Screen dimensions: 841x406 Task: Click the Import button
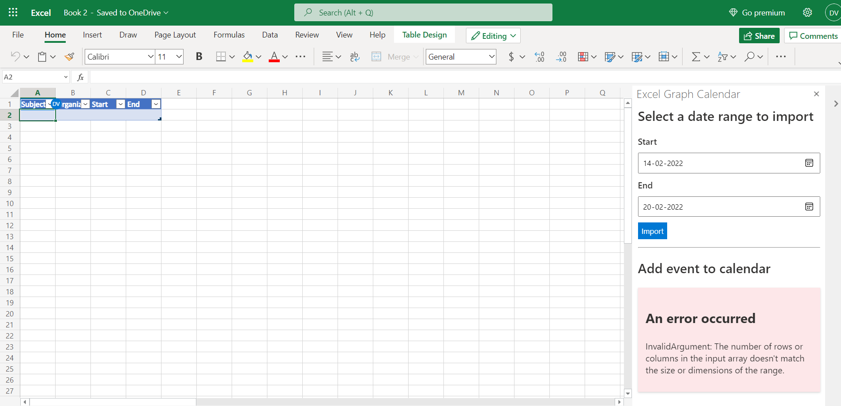tap(652, 230)
